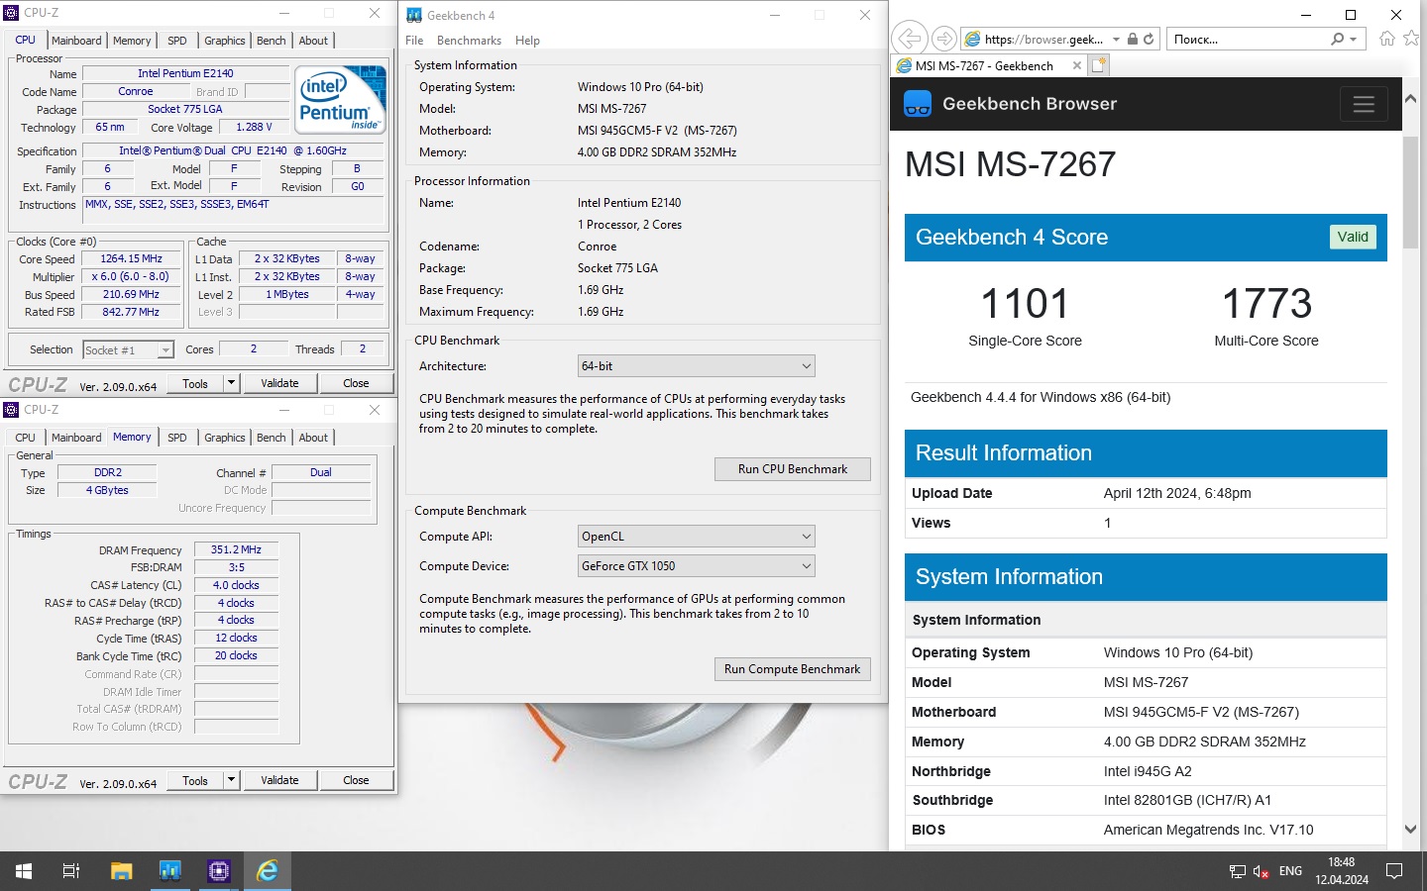Screen dimensions: 1427x891
Task: Open the browser home icon
Action: tap(1387, 39)
